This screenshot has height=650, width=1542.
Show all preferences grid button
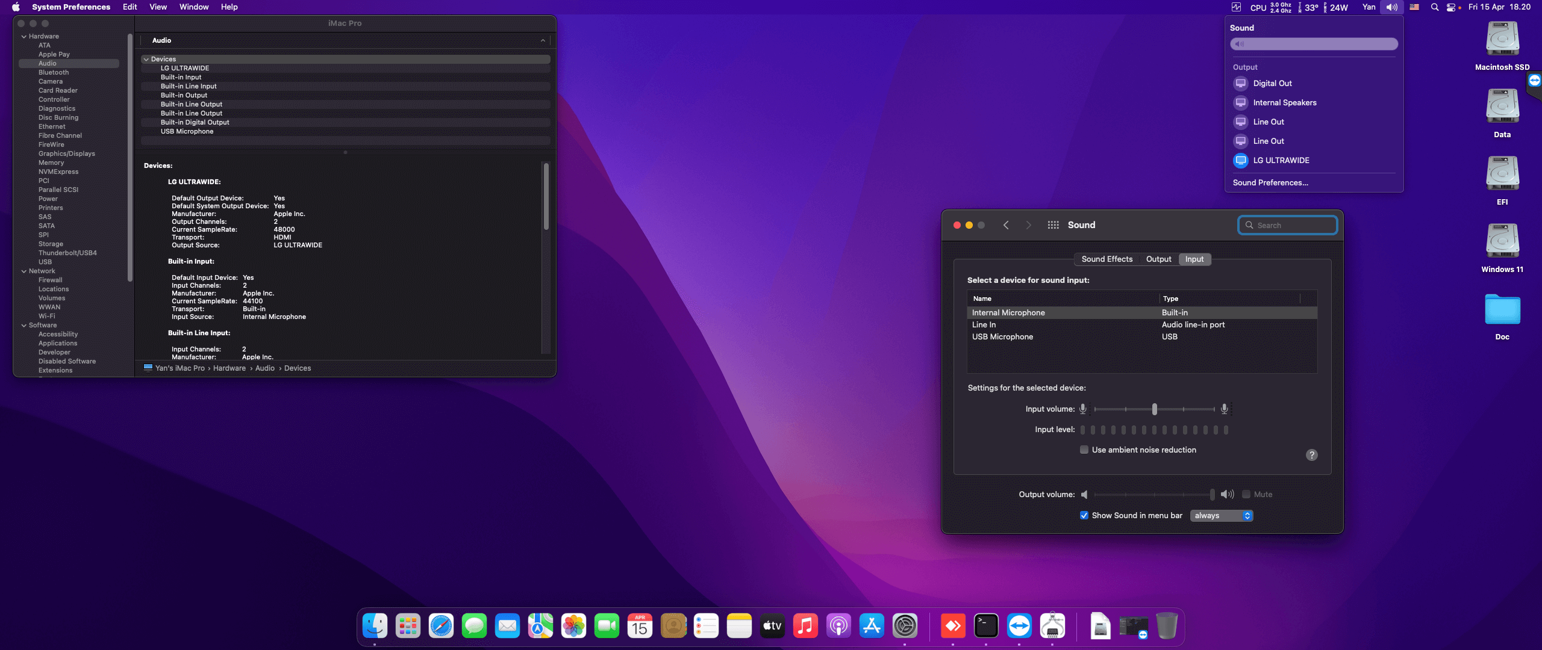click(1053, 225)
